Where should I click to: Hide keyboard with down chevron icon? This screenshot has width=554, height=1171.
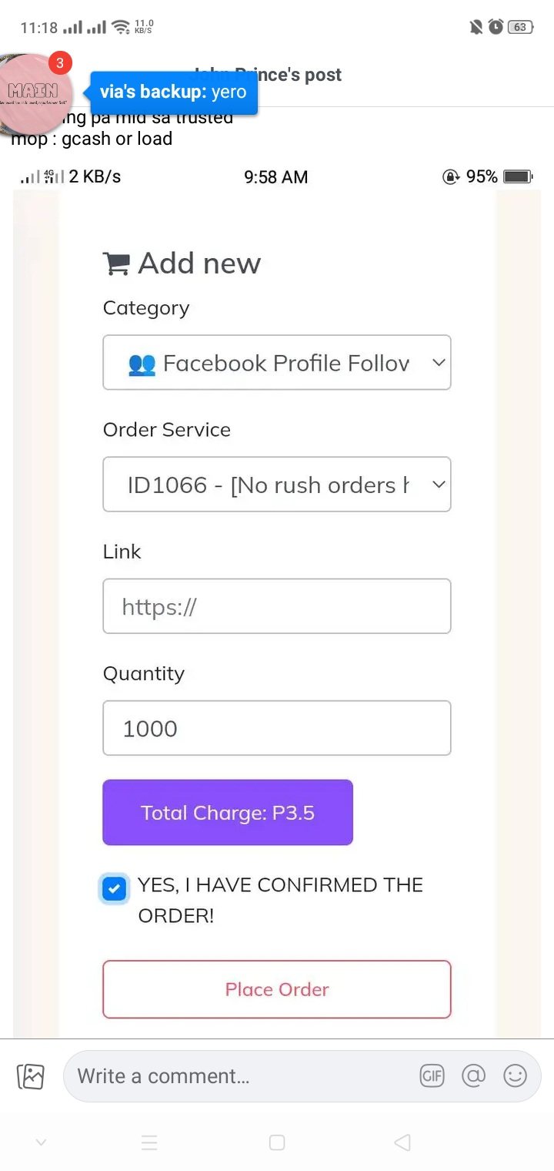[x=42, y=1142]
